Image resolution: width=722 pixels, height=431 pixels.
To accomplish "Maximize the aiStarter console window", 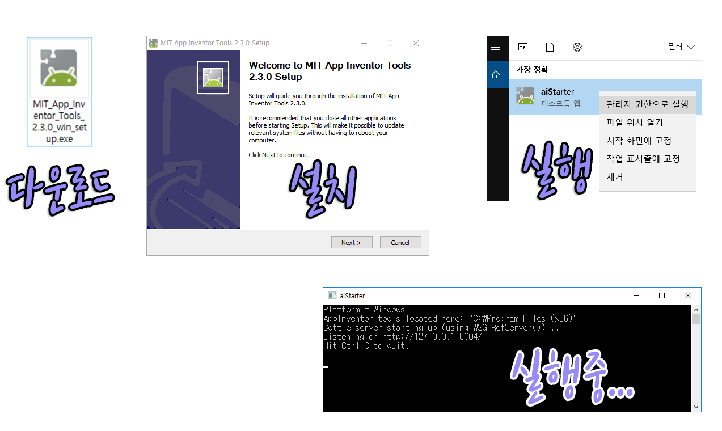I will pyautogui.click(x=662, y=295).
